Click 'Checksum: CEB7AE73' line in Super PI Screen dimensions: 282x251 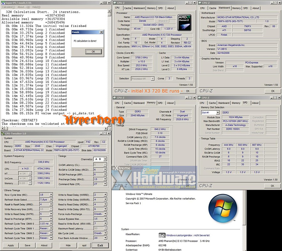pos(19,120)
